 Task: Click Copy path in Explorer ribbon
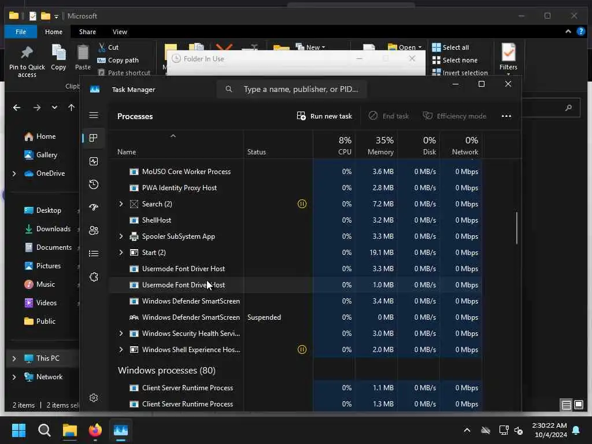[x=118, y=60]
